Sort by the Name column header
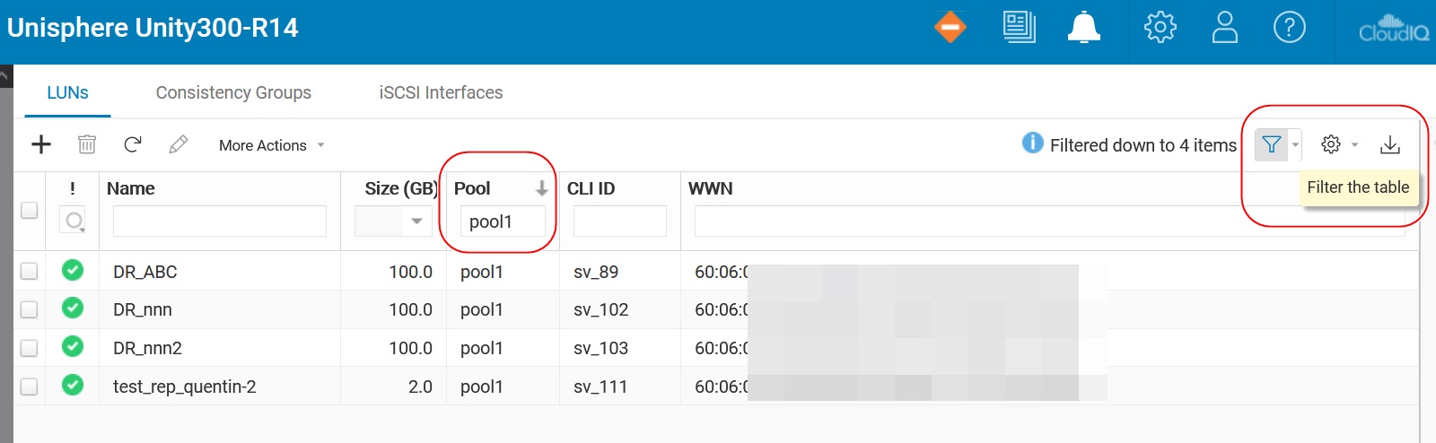 [x=131, y=188]
